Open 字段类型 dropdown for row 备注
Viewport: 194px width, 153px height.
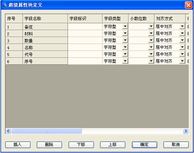click(x=125, y=26)
